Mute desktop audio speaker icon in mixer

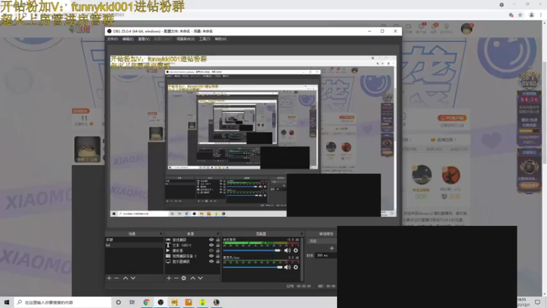287,251
